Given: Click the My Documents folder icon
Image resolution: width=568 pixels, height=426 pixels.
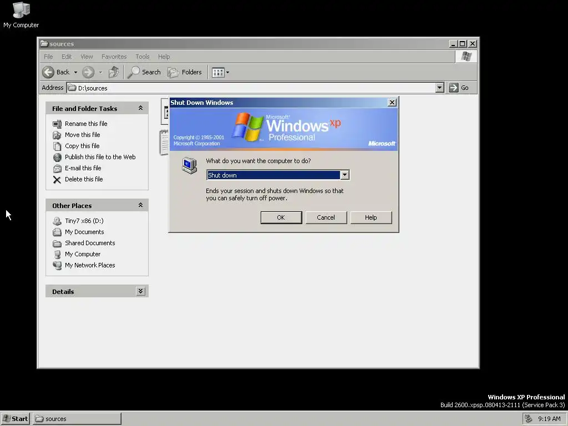Looking at the screenshot, I should [57, 232].
